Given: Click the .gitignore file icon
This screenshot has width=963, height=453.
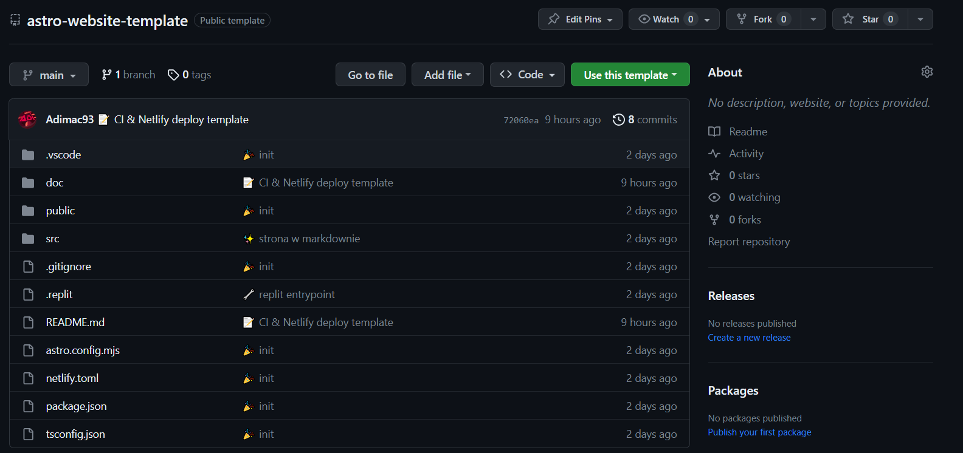Looking at the screenshot, I should click(x=28, y=267).
